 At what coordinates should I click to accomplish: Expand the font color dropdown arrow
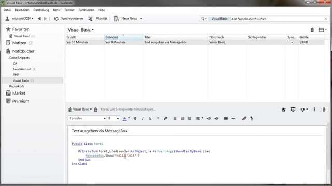[129, 118]
